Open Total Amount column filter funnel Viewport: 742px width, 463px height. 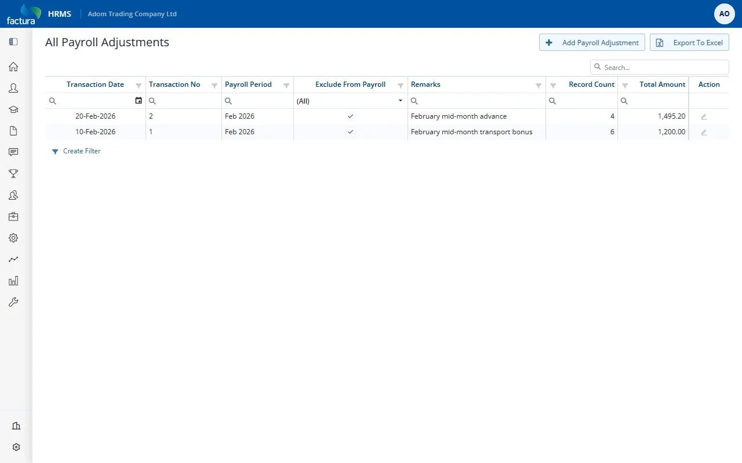point(625,86)
